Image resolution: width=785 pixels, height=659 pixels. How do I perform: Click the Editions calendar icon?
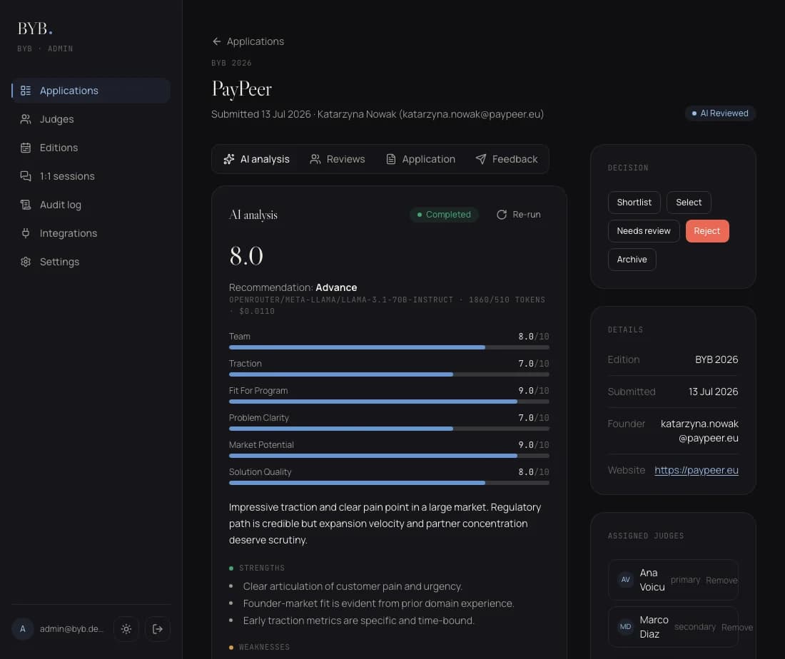pyautogui.click(x=26, y=148)
